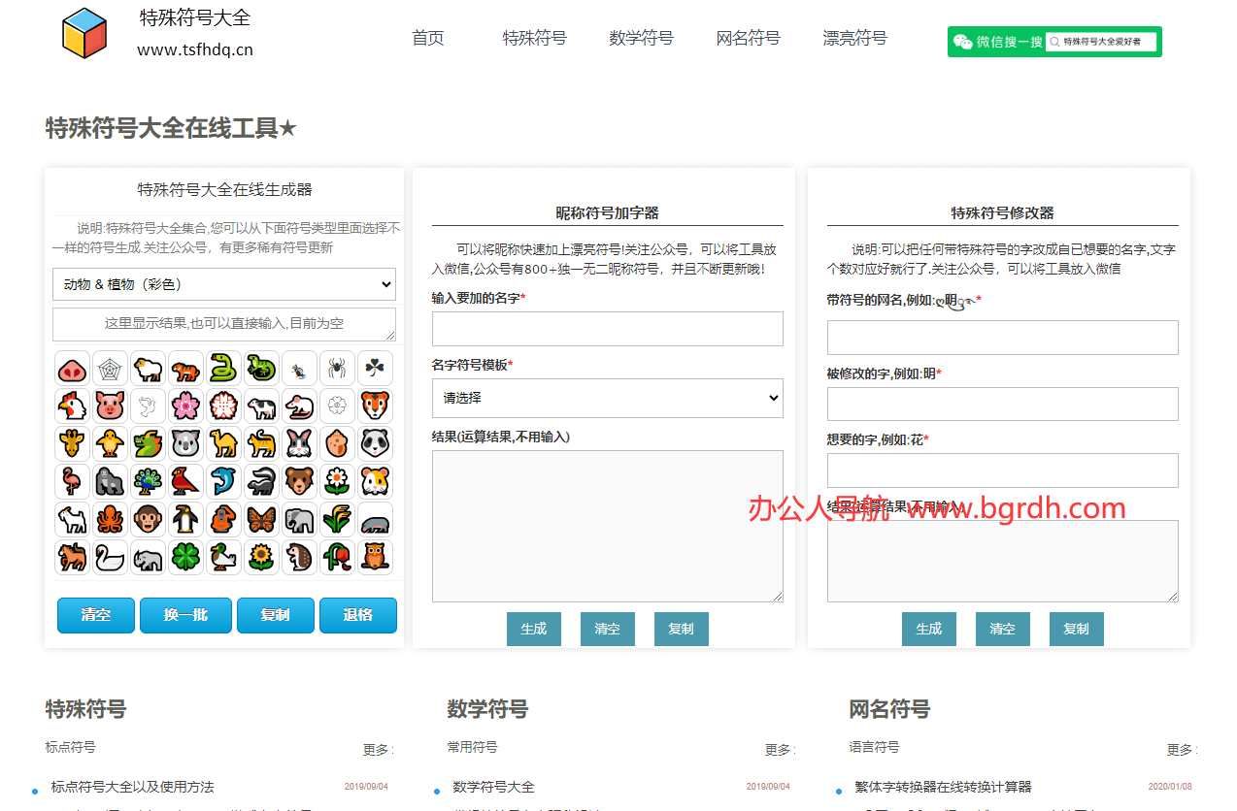The image size is (1237, 811).
Task: Click the owl emoji in the last row
Action: [x=375, y=557]
